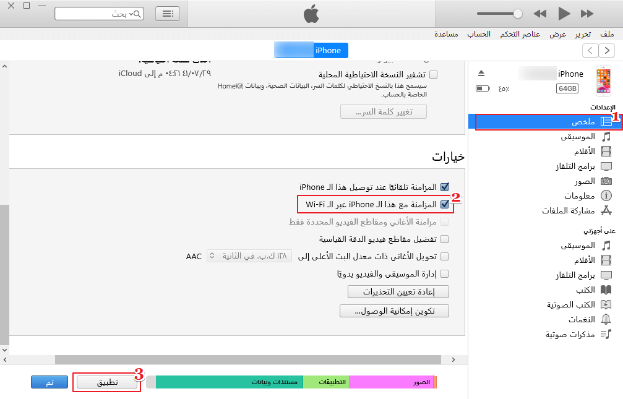623x399 pixels.
Task: Rewind to the previous track
Action: click(539, 14)
